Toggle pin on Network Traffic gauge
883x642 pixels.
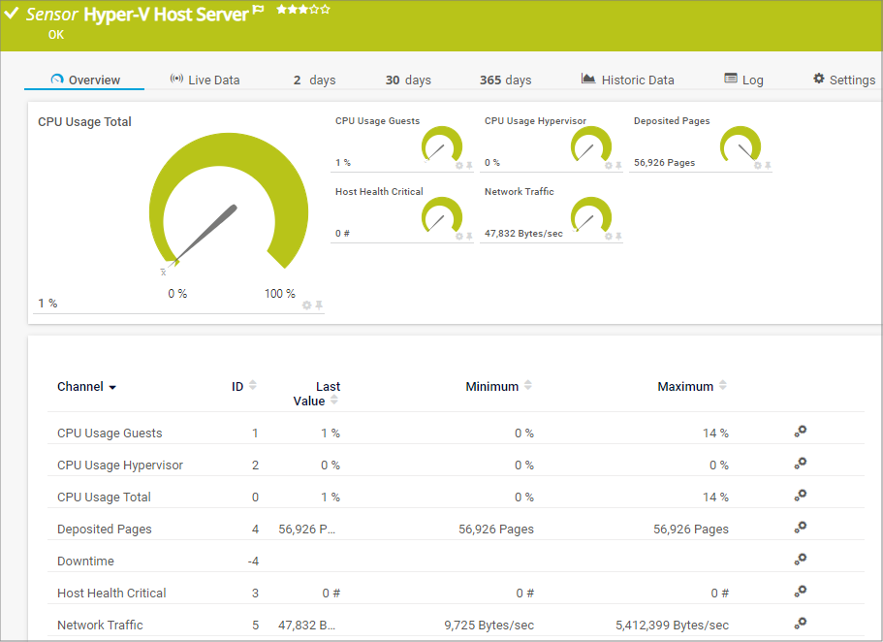[x=618, y=235]
